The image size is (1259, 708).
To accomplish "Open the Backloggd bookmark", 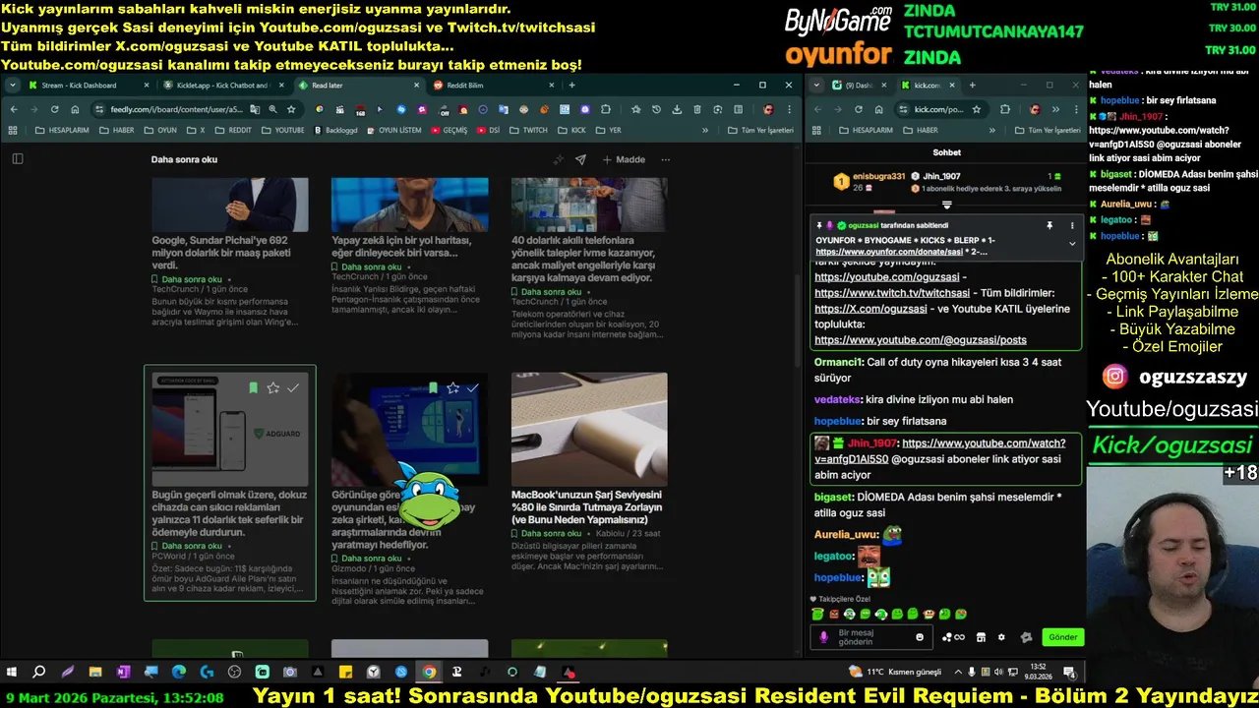I will (335, 130).
